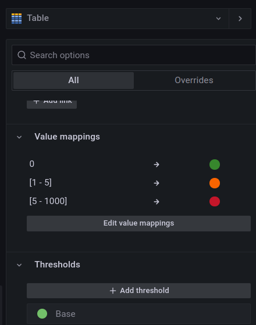Screen dimensions: 256x325
Task: Switch to the Overrides tab
Action: [194, 80]
